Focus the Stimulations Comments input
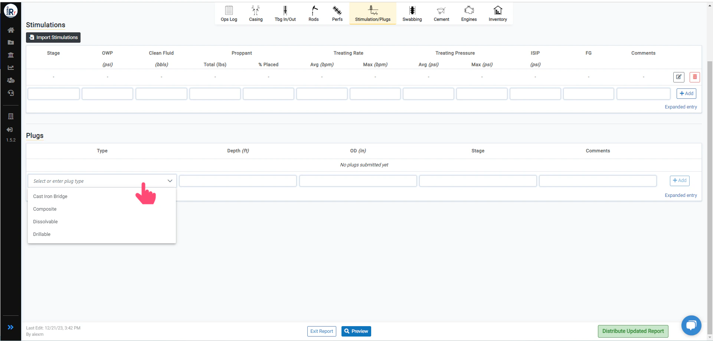 point(644,94)
